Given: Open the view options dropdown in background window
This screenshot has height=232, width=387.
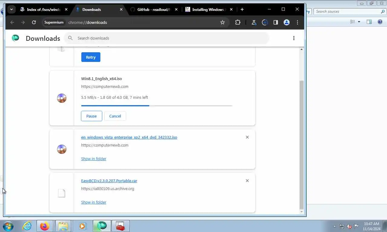Looking at the screenshot, I should click(359, 22).
